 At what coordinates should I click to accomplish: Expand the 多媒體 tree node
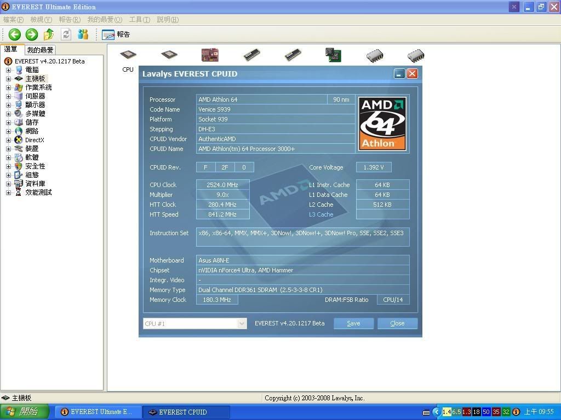coord(8,114)
